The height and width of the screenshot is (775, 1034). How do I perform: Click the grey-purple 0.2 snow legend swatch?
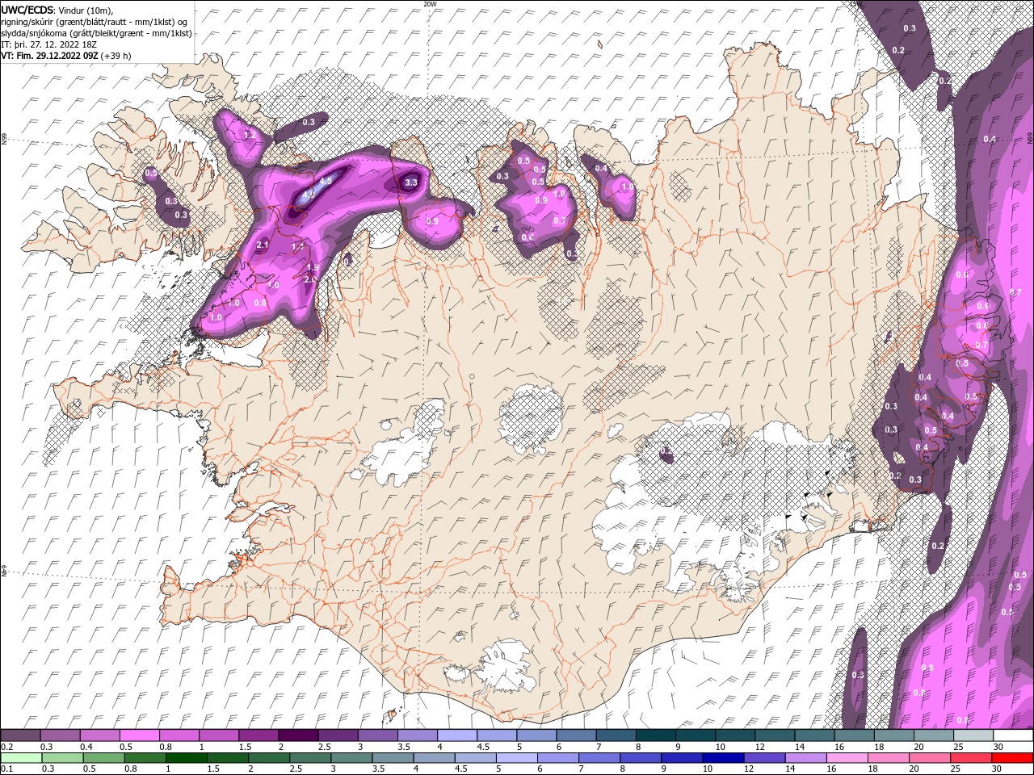(x=20, y=735)
